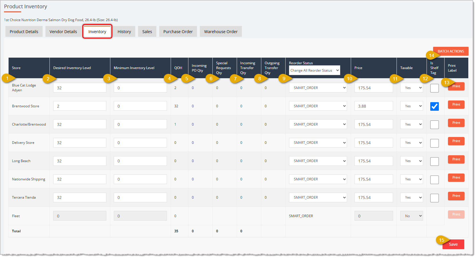Click desired inventory level for Nationwide Shipping

(80, 179)
